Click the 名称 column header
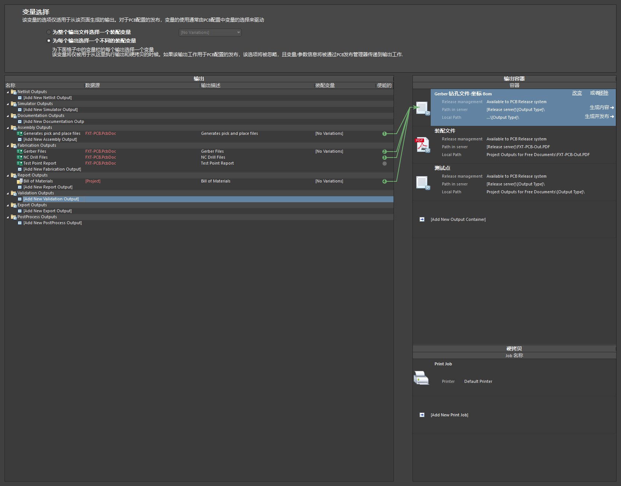Viewport: 621px width, 486px height. coord(44,85)
